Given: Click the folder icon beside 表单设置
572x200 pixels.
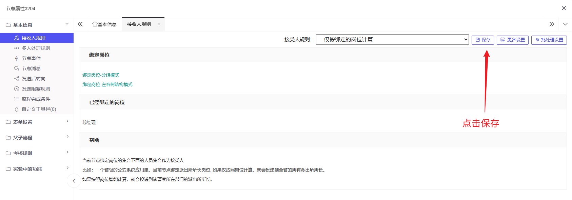Looking at the screenshot, I should tap(8, 122).
